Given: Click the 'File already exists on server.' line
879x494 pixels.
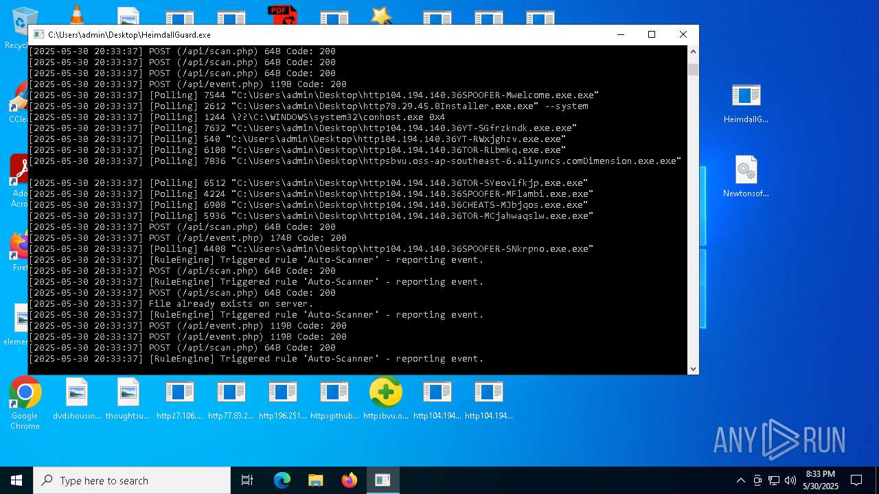Looking at the screenshot, I should [172, 303].
